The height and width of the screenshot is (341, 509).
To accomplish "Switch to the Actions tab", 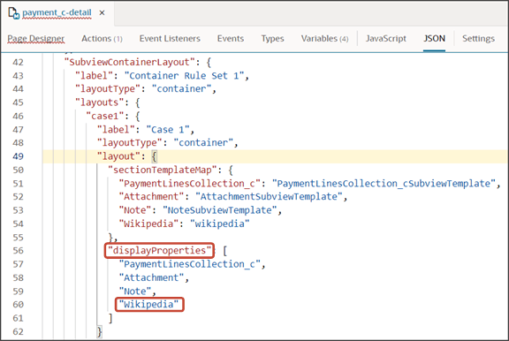I will [102, 38].
